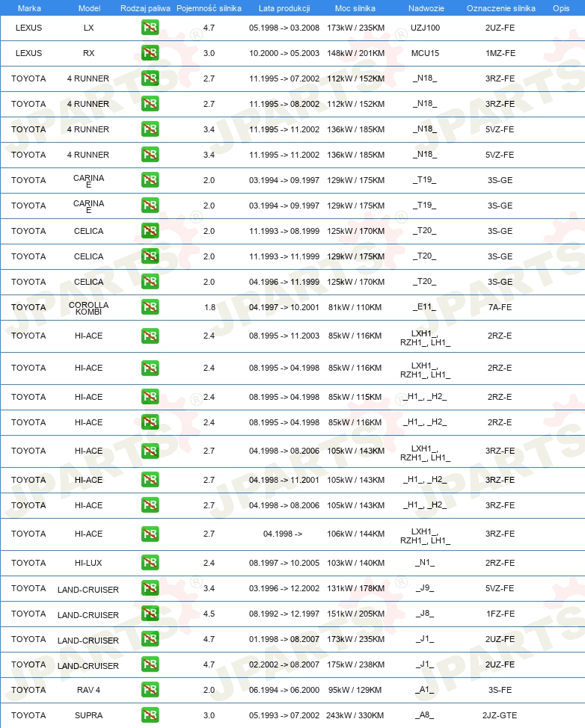Click fuel icon for CELICA 04.1996 -> 11.1999
Screen dimensions: 585x728
tap(150, 282)
